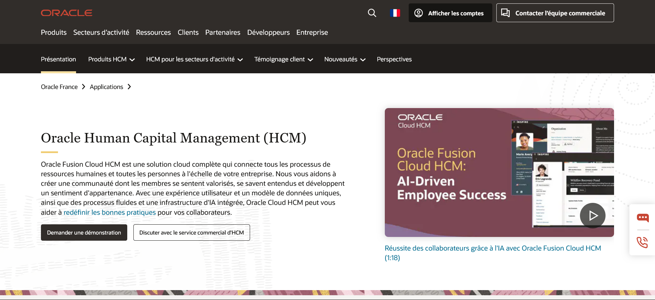Expand HCM pour les secteurs d'activité dropdown
The image size is (655, 300).
tap(194, 59)
